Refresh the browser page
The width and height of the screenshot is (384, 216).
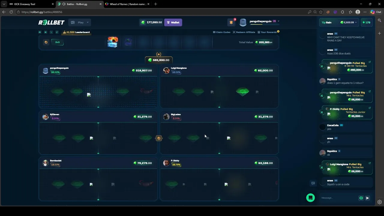coord(11,12)
